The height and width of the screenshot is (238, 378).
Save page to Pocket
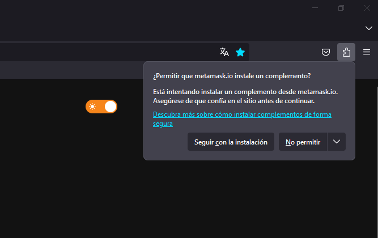pyautogui.click(x=326, y=52)
